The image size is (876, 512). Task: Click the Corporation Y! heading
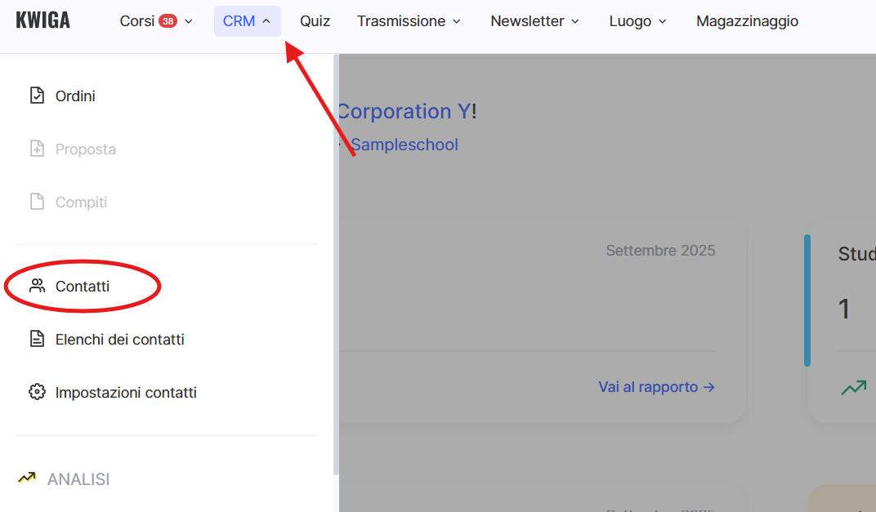pyautogui.click(x=407, y=111)
